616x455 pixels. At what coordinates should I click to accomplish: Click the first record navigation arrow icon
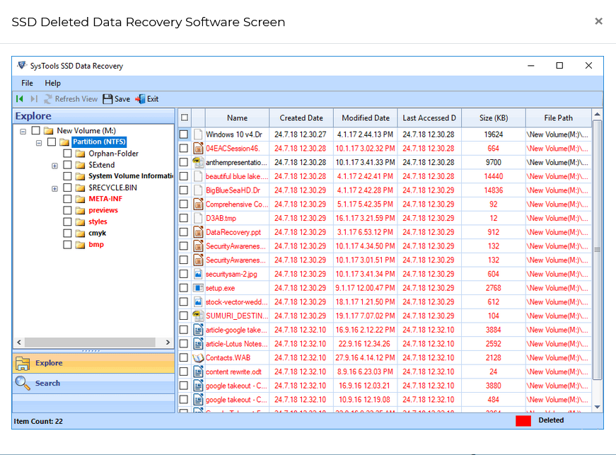19,99
